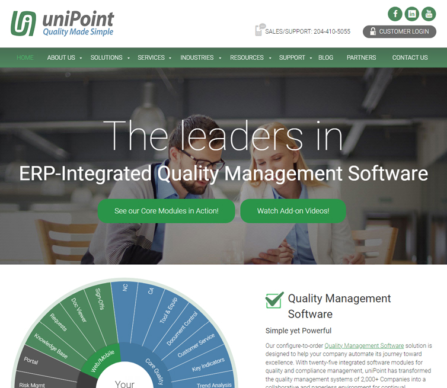
Task: Click the Quality Made Simple tagline
Action: point(78,31)
